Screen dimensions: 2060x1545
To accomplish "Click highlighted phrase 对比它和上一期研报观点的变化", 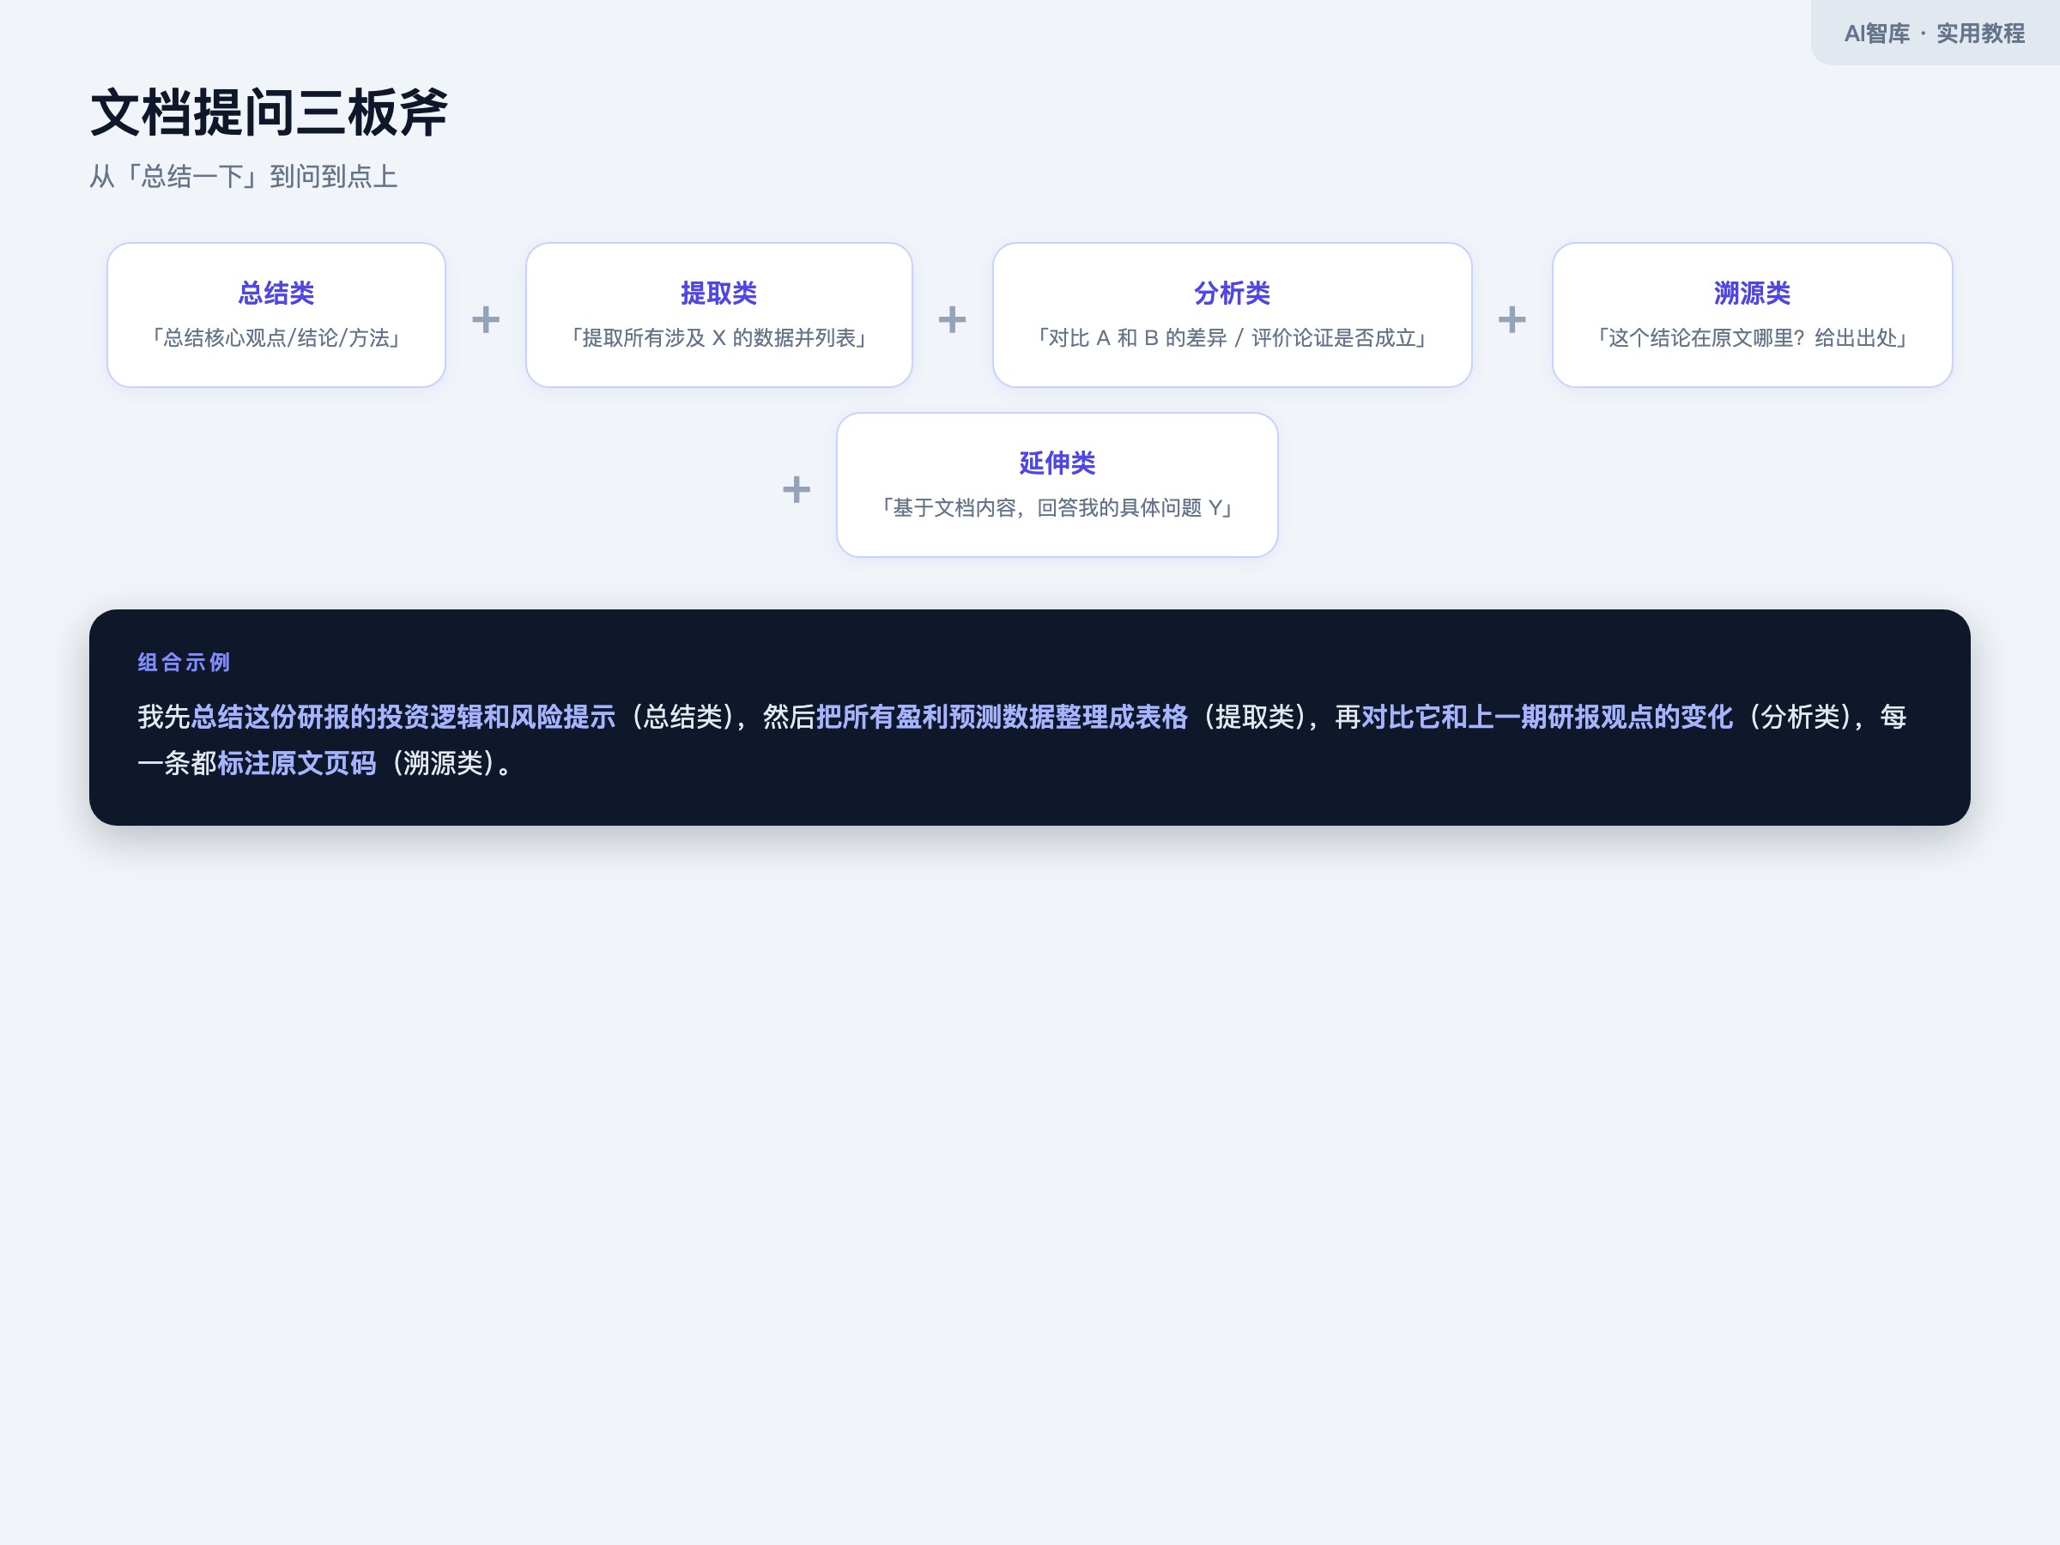I will coord(1547,717).
